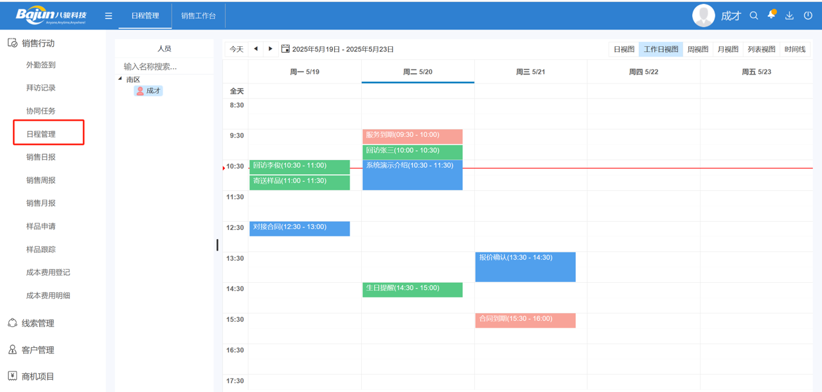Log out using the power icon
822x392 pixels.
[x=807, y=15]
